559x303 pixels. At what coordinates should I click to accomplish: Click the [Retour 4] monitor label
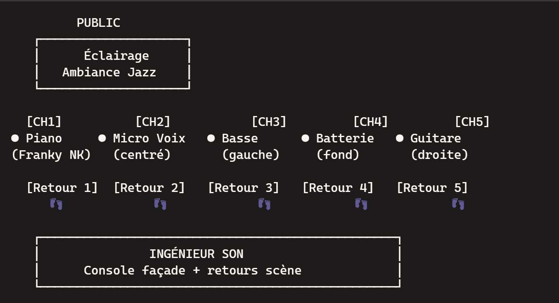click(x=338, y=188)
